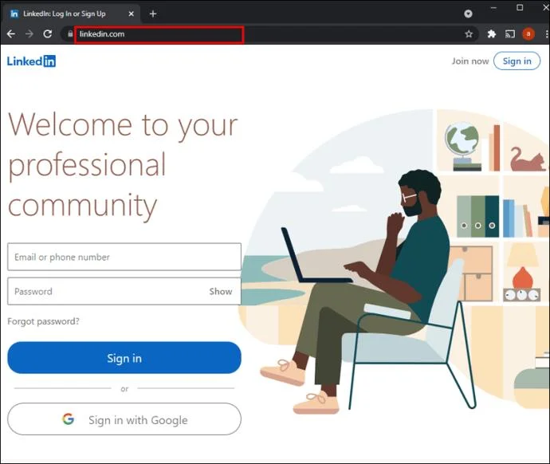Viewport: 550px width, 464px height.
Task: Open a new tab with plus icon
Action: tap(153, 14)
